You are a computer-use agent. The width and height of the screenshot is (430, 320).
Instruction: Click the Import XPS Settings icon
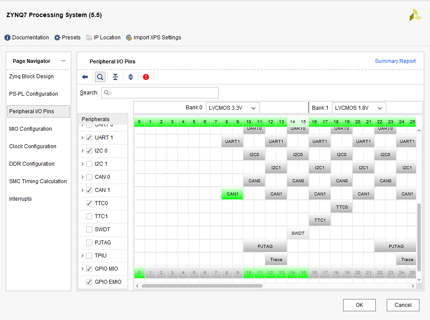tap(128, 38)
